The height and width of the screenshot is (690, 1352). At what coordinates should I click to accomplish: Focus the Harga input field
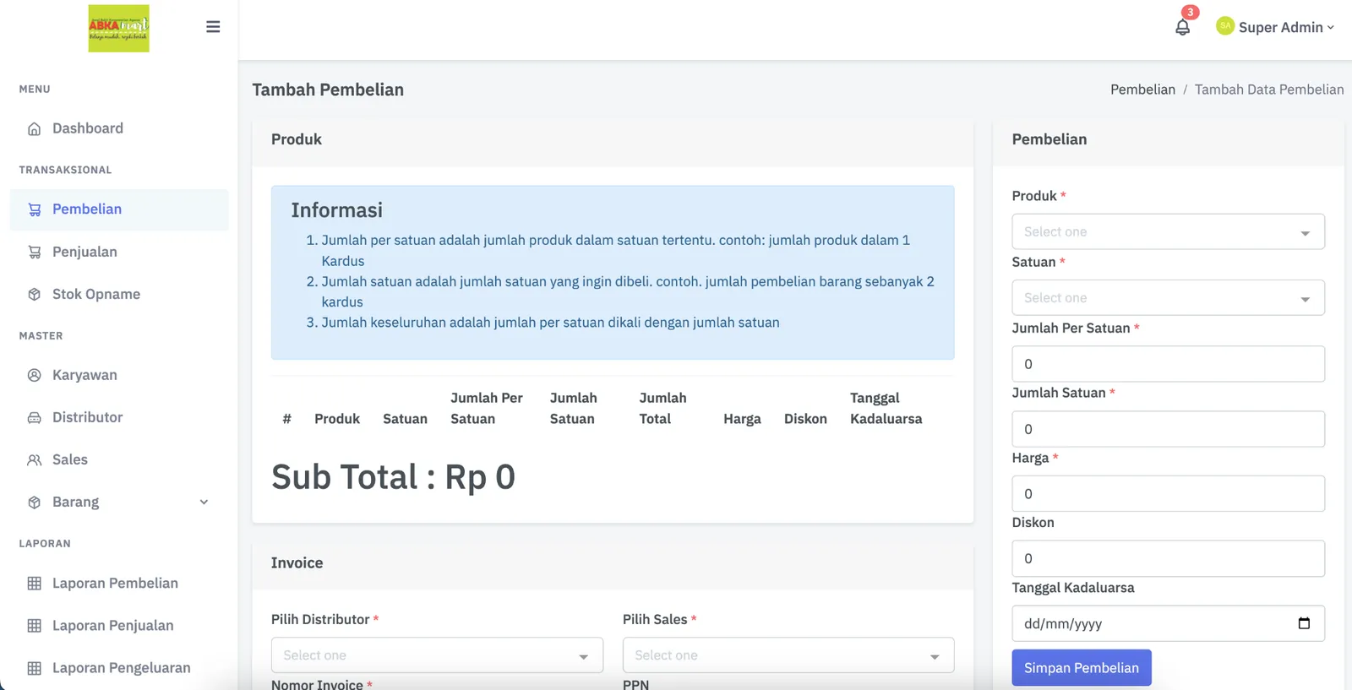[1168, 493]
